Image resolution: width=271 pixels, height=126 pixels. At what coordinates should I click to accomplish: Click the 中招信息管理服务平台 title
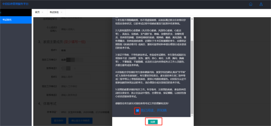(x=16, y=4)
